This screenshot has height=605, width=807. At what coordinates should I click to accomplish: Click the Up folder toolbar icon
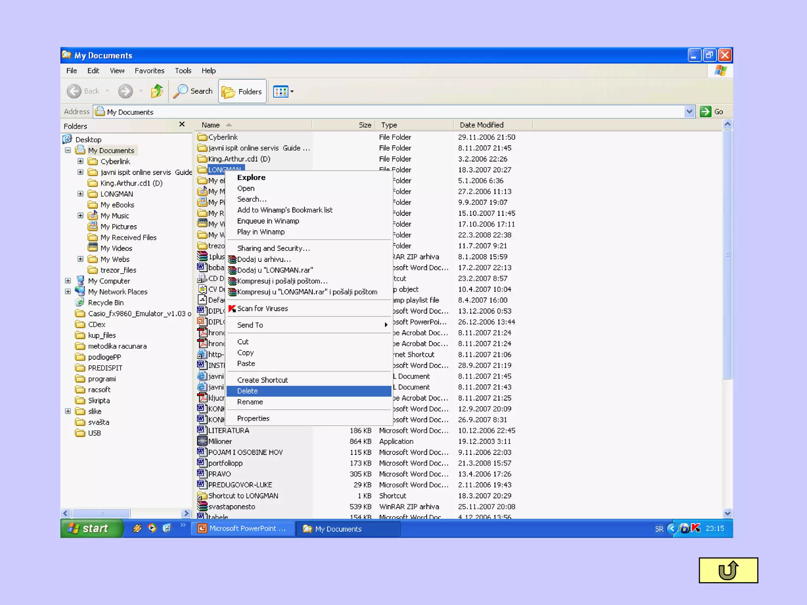coord(157,91)
